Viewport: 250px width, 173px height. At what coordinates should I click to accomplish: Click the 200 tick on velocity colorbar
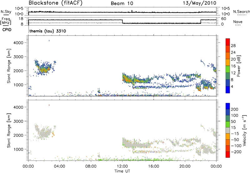tap(235, 109)
